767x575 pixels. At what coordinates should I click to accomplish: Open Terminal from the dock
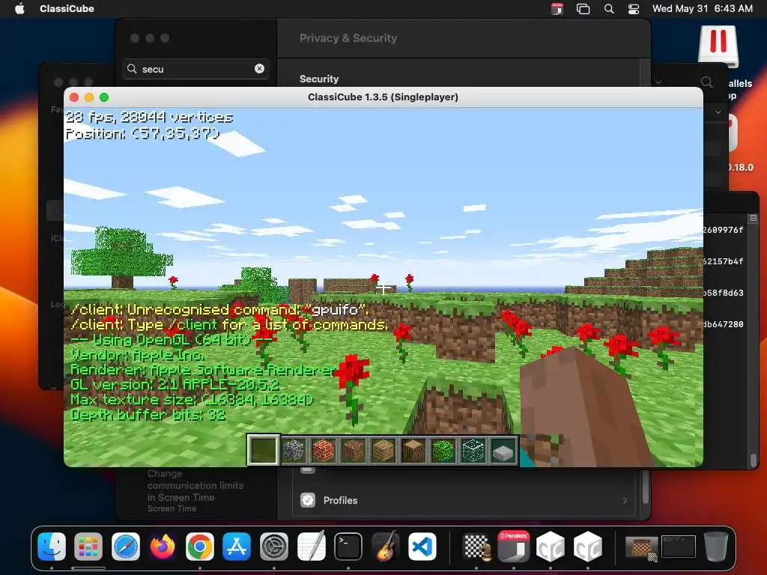348,546
